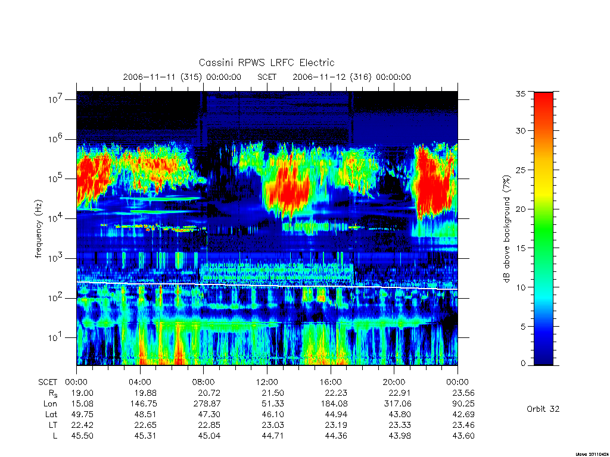Select the start date "2006-11-11 (315) 00:00:00"
610x457 pixels.
pos(182,77)
